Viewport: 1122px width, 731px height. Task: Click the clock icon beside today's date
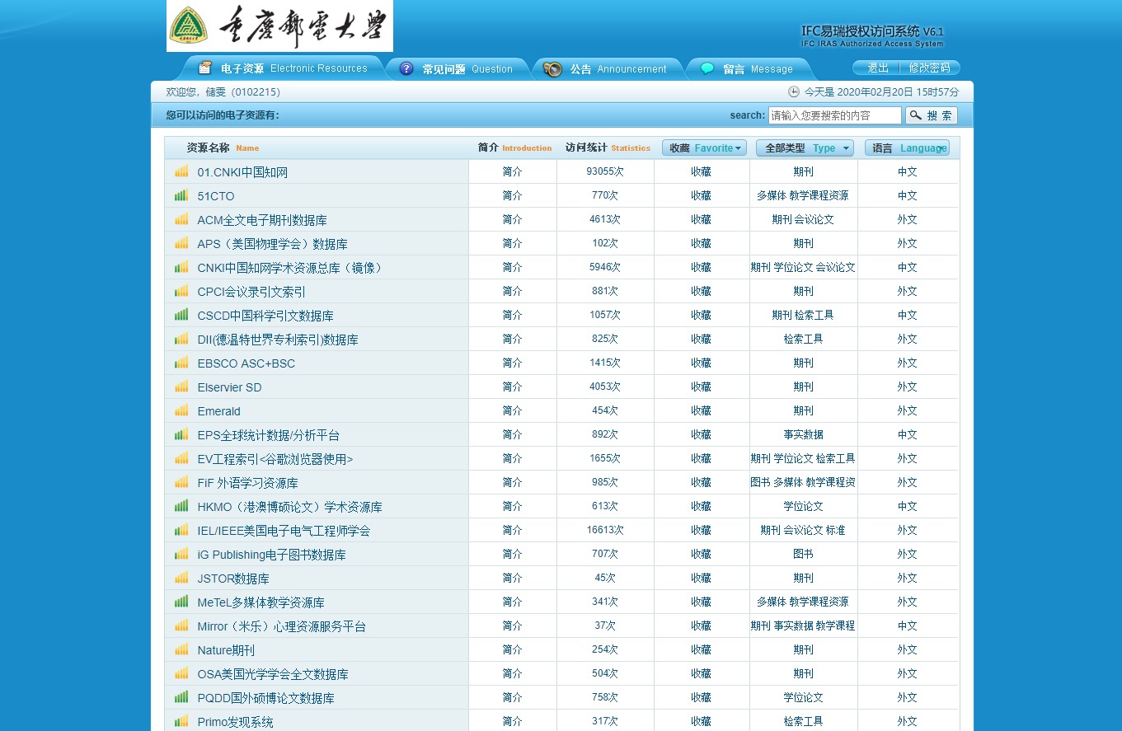click(x=794, y=91)
